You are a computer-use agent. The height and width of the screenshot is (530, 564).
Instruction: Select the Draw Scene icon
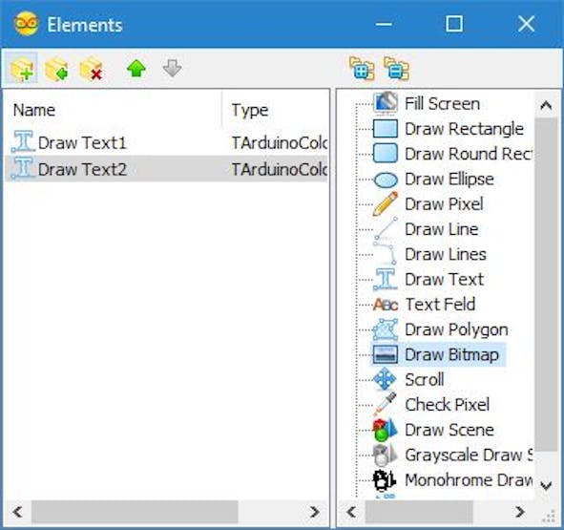pos(385,430)
